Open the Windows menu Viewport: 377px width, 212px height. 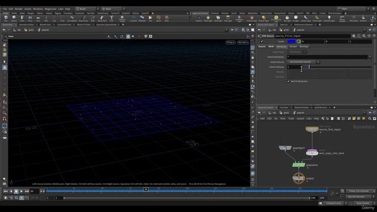point(38,9)
